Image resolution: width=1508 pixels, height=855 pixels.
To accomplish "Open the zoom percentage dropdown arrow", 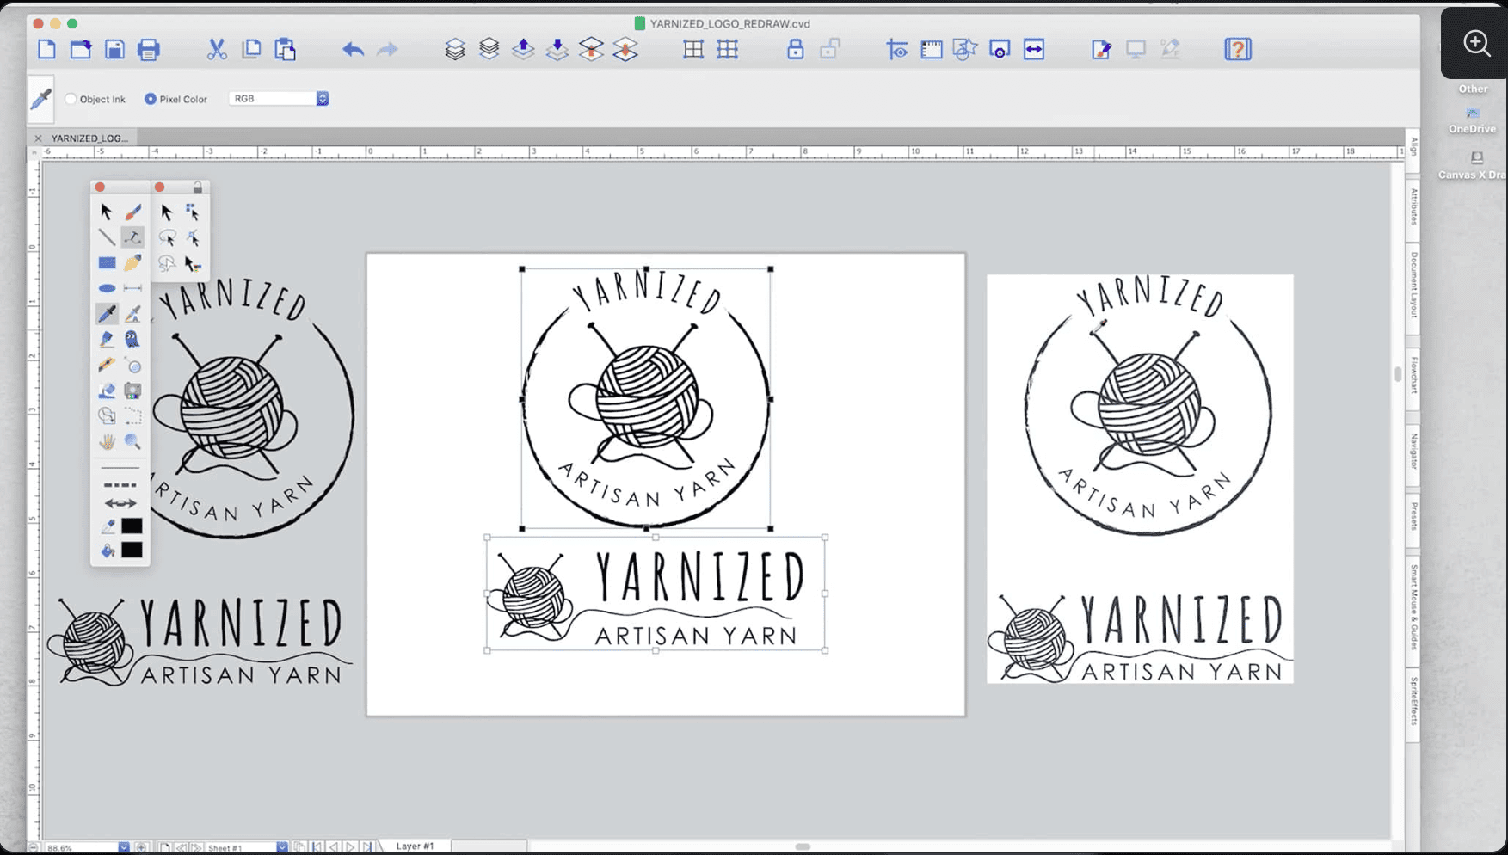I will [x=124, y=847].
